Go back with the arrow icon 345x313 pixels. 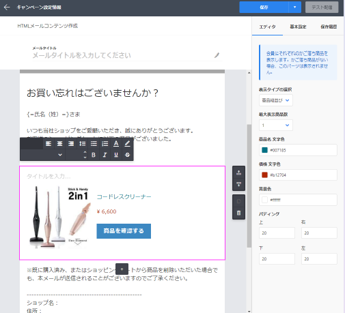coord(7,8)
